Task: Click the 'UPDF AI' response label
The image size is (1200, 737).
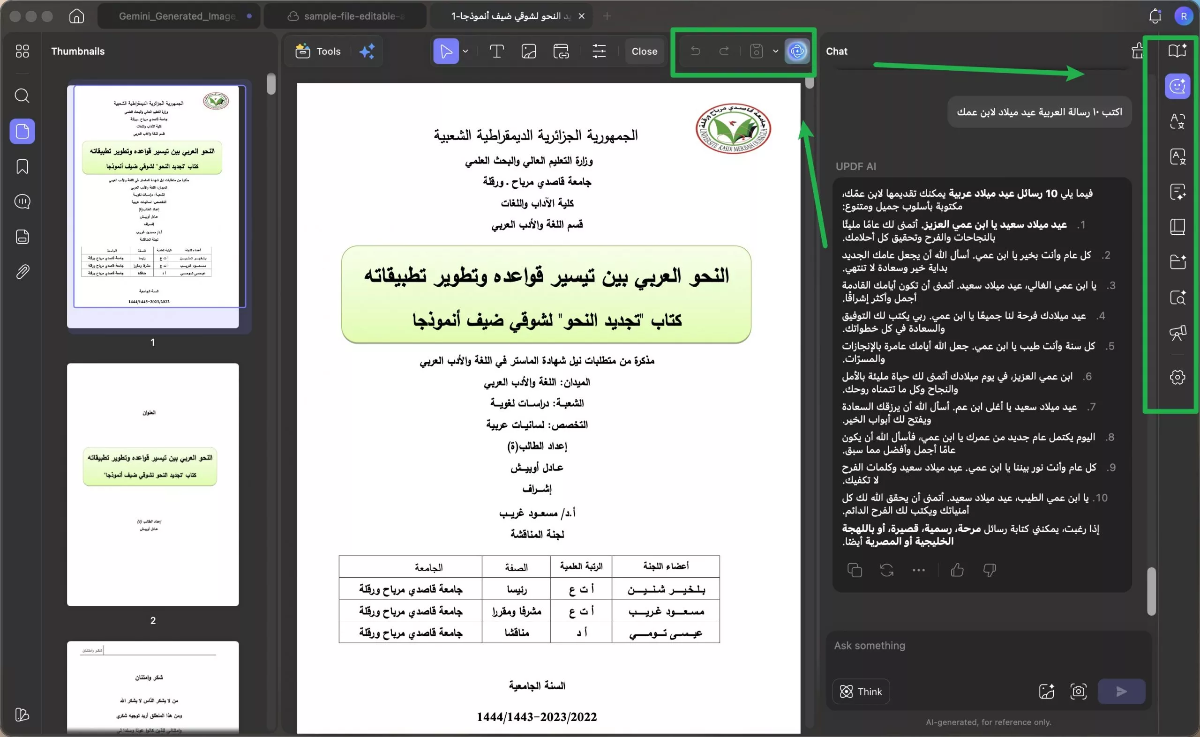Action: coord(856,166)
